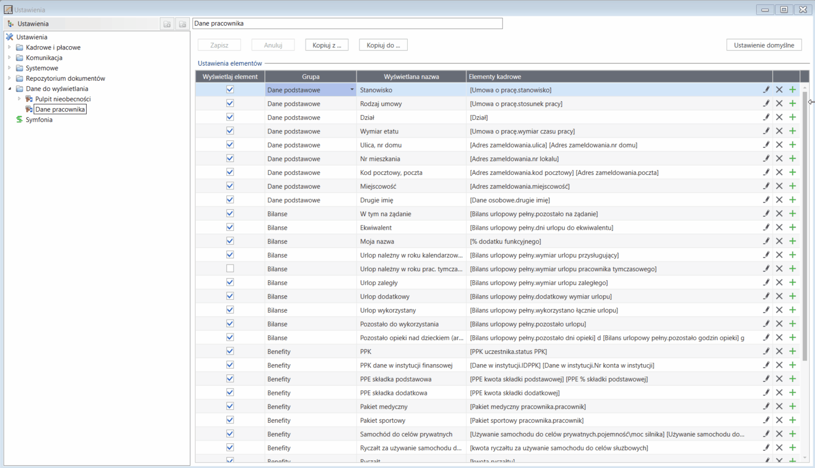
Task: Expand the Kadrowe i płacowe folder
Action: [x=9, y=47]
